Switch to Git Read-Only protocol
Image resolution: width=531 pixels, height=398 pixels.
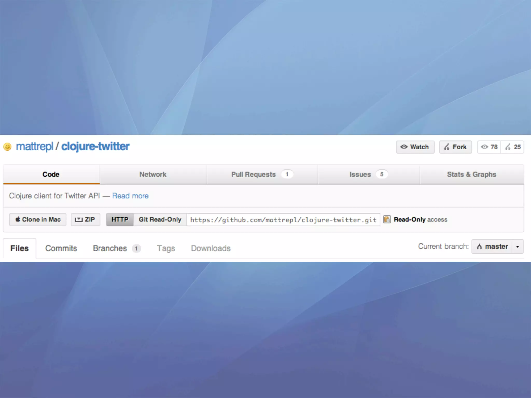click(160, 219)
